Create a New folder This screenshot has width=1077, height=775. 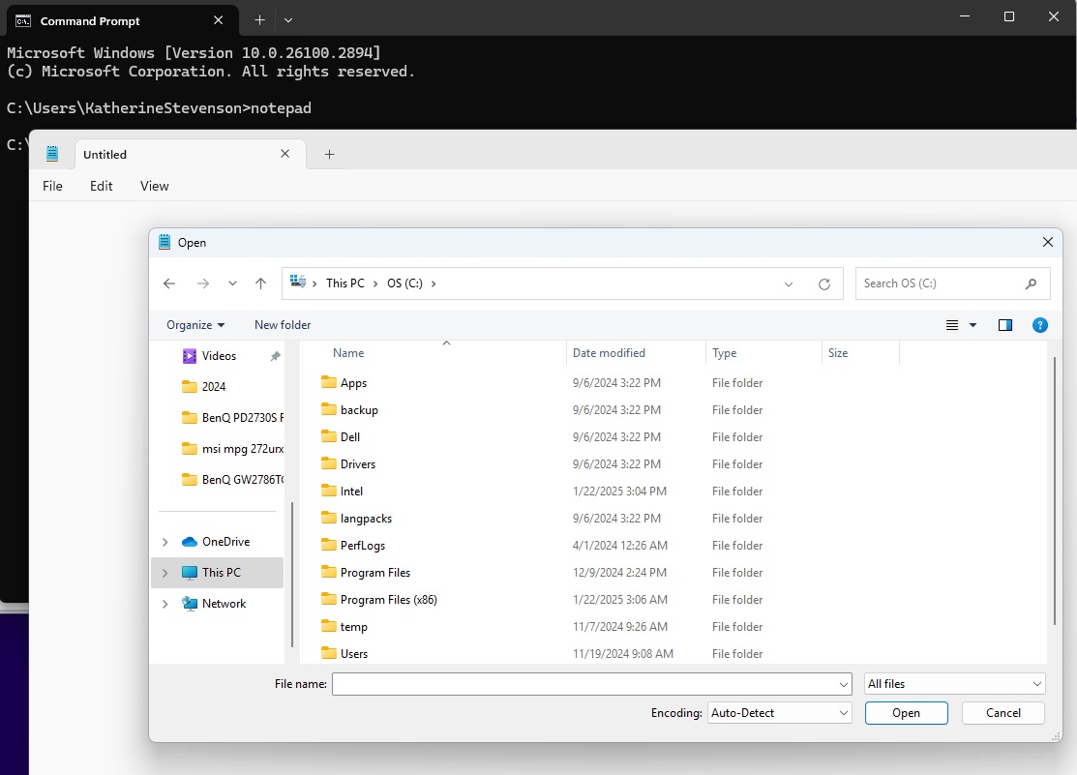click(283, 325)
